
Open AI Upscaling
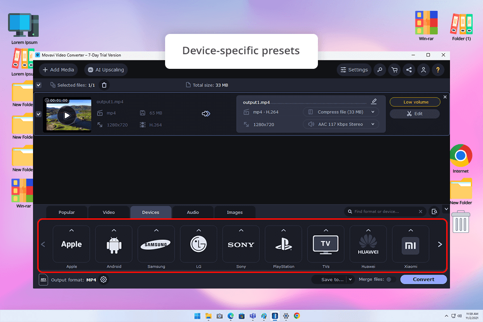tap(106, 70)
